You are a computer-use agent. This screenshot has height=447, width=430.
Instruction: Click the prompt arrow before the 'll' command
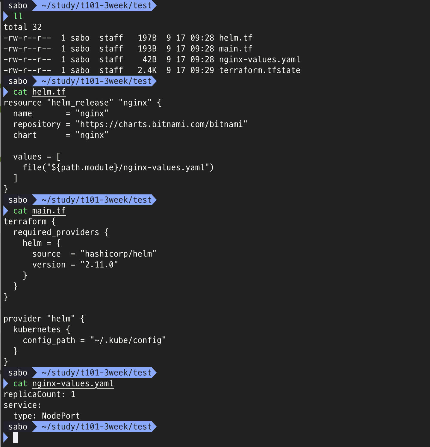(6, 16)
